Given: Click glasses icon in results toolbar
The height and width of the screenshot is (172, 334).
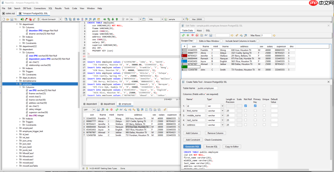Looking at the screenshot, I should (121, 110).
